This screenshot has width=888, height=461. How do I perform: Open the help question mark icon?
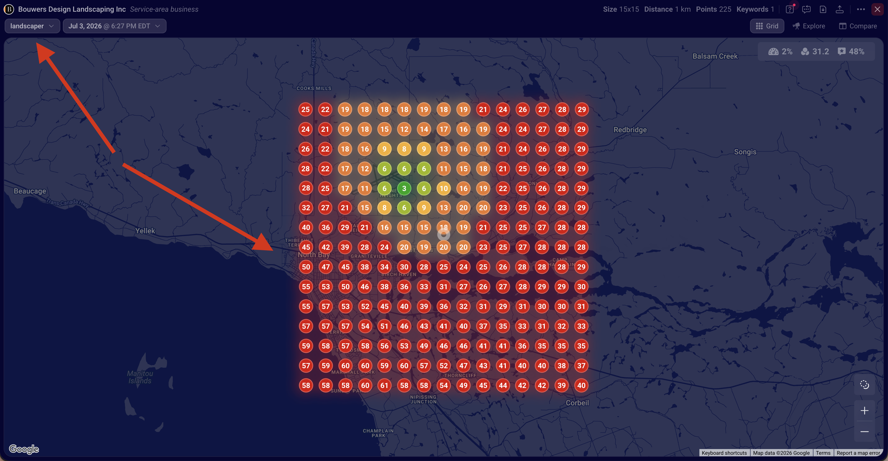point(790,9)
